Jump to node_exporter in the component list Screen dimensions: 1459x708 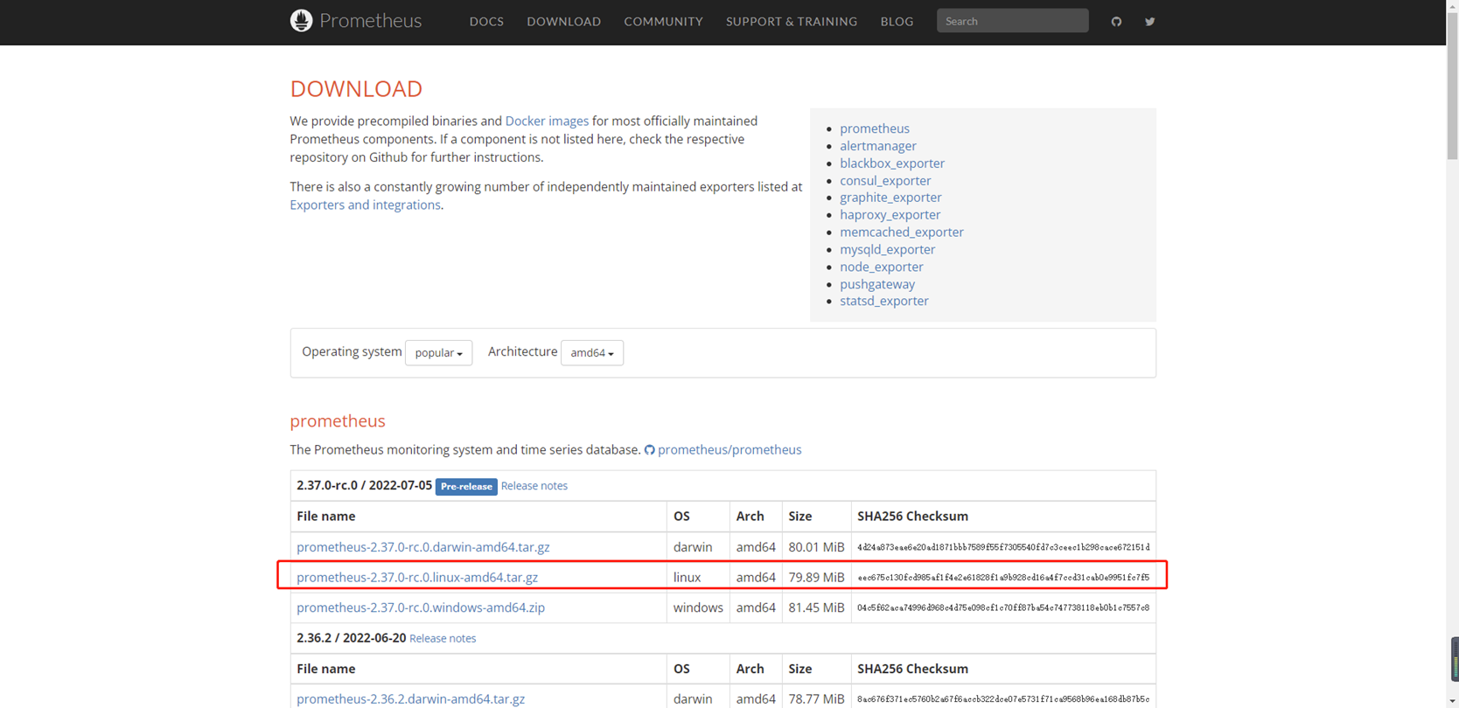pos(882,267)
